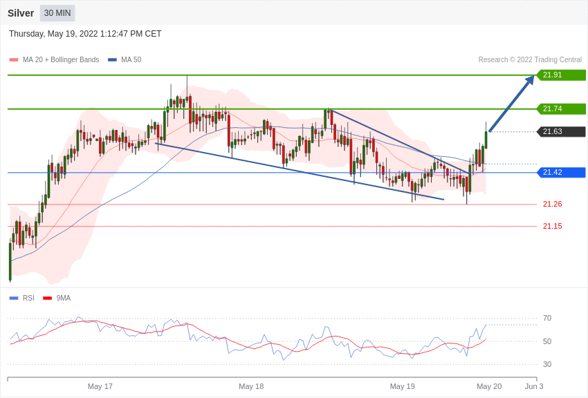
Task: Click the Jun 3 date axis label
Action: point(534,386)
